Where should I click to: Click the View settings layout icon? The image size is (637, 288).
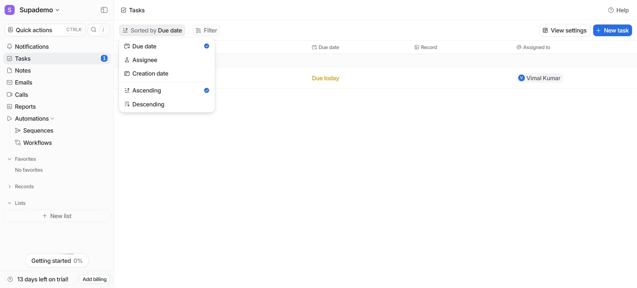tap(545, 30)
